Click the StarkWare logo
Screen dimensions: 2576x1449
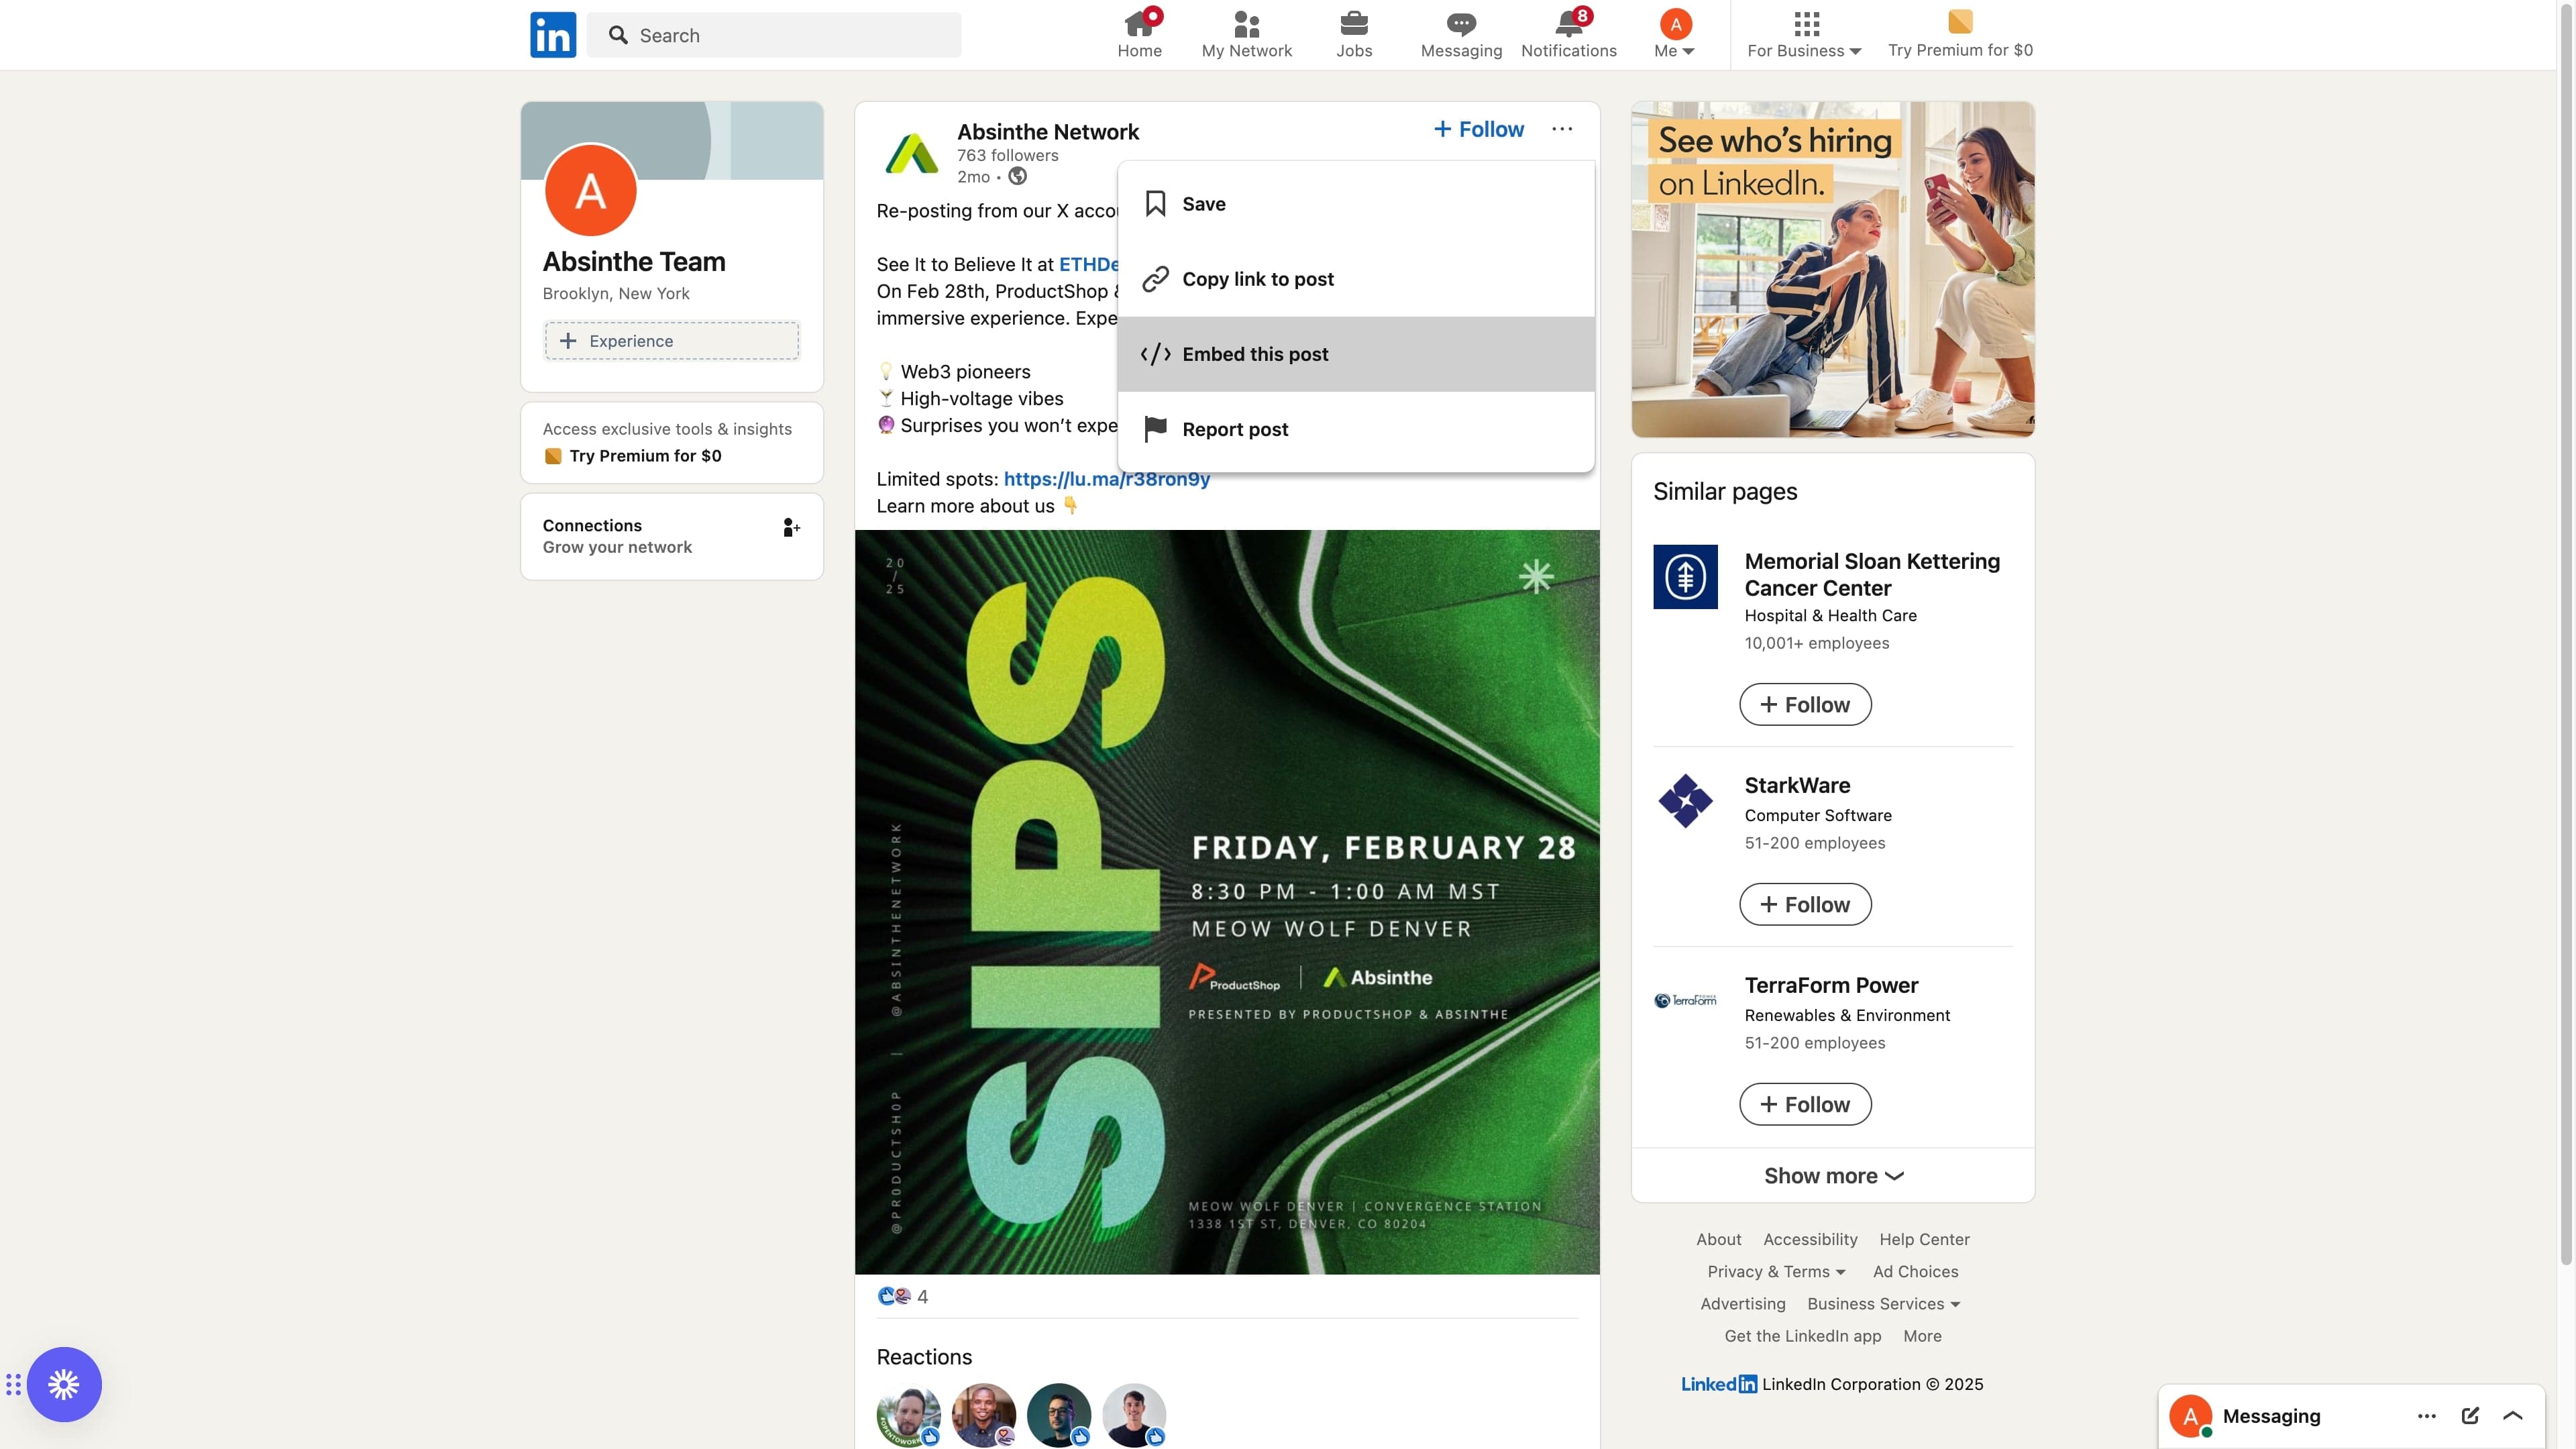1685,801
